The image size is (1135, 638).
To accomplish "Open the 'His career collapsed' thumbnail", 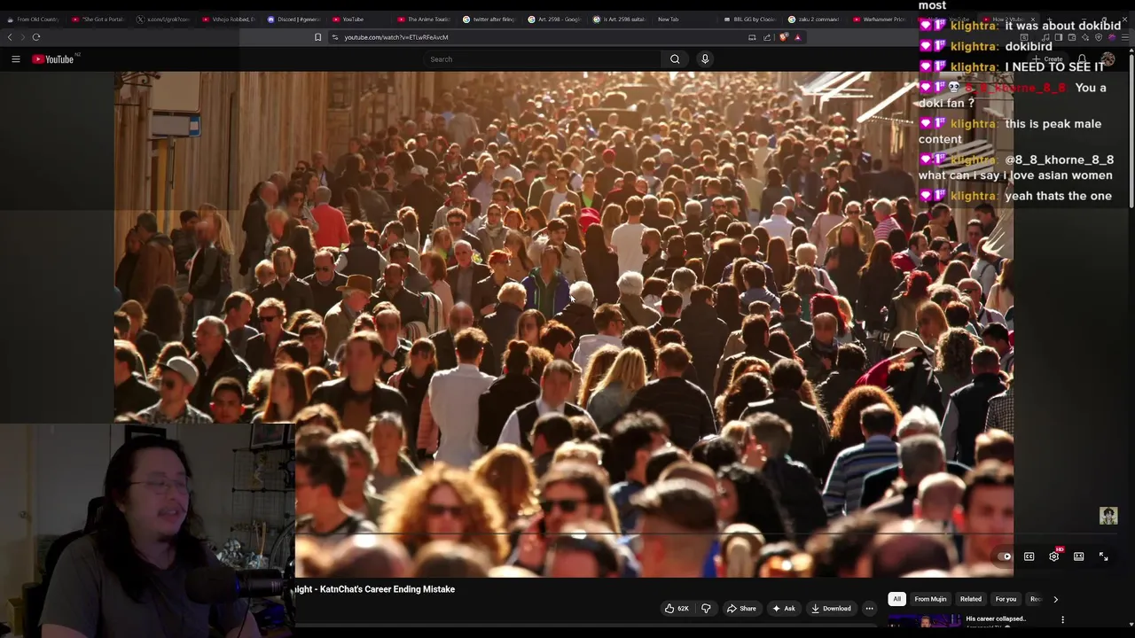I will click(924, 622).
